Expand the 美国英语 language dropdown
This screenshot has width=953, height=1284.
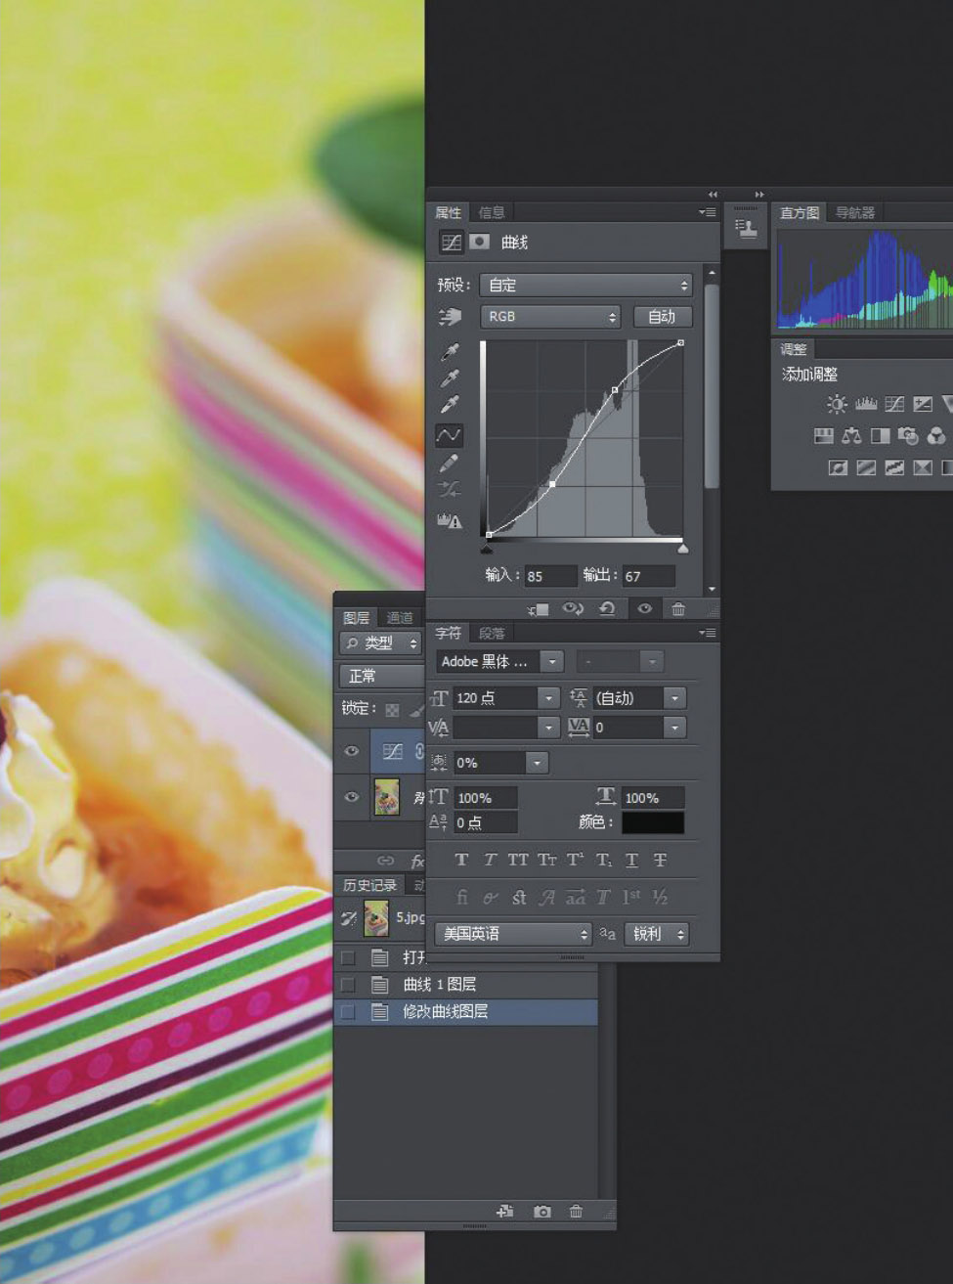[x=513, y=934]
